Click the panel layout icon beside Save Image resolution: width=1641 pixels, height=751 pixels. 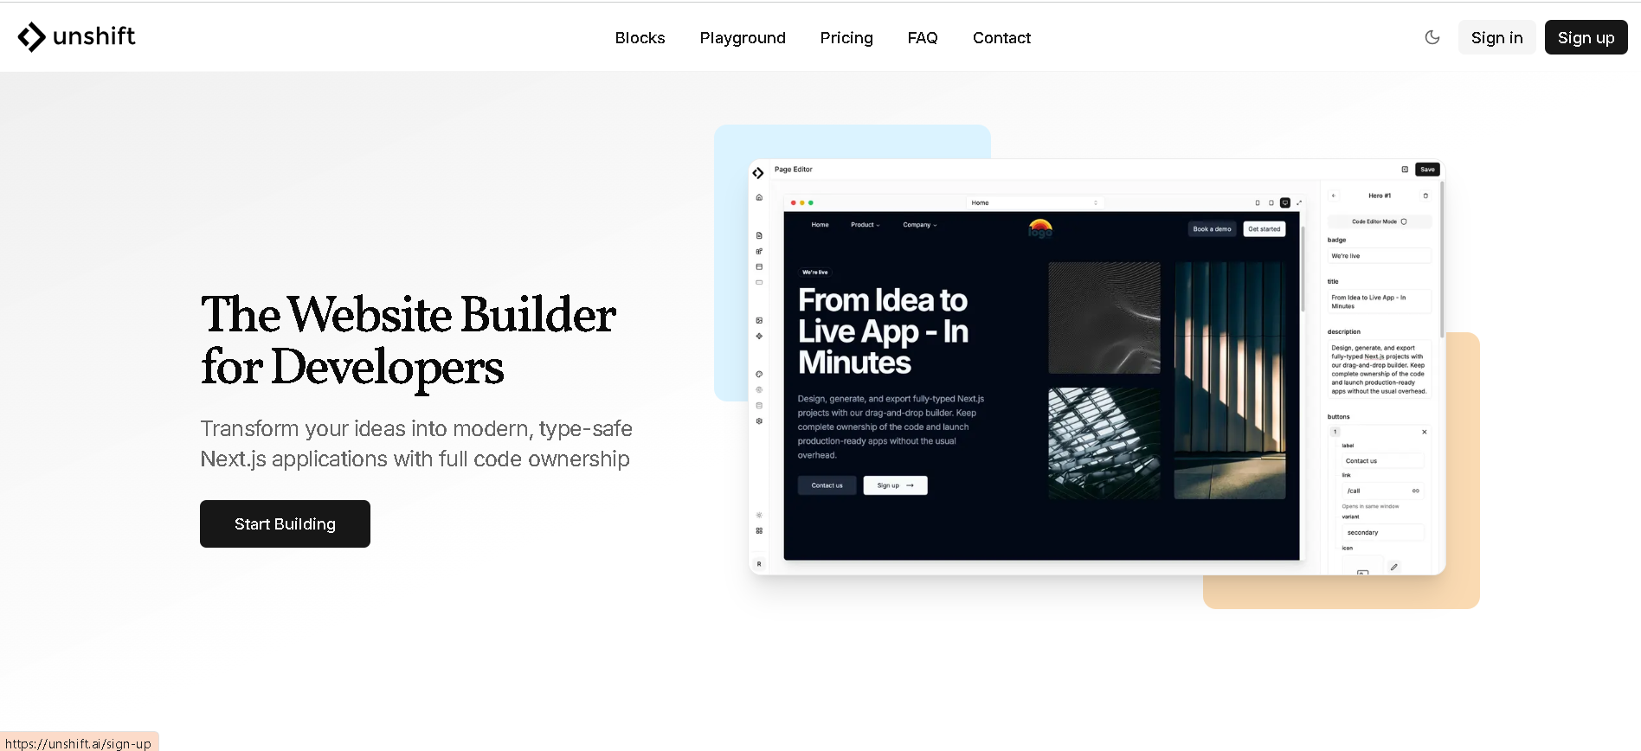point(1405,170)
